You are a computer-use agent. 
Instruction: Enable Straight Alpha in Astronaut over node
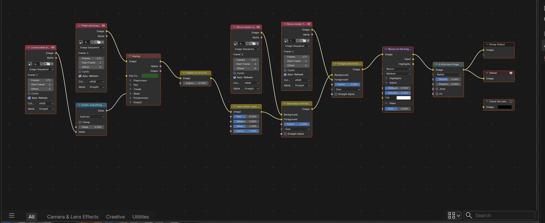[x=285, y=134]
